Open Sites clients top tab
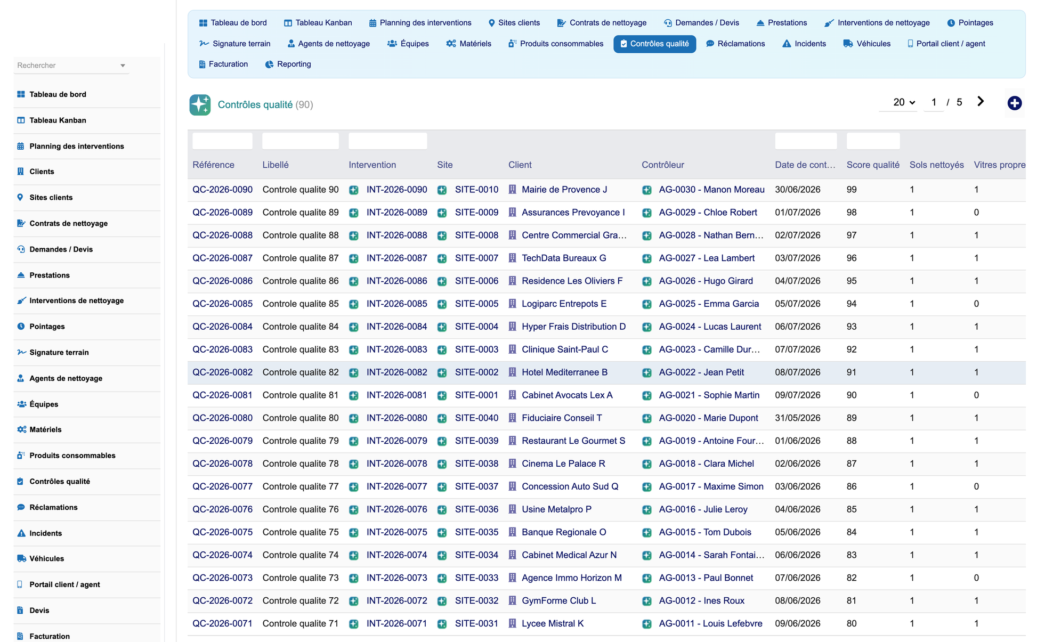This screenshot has width=1037, height=642. (x=514, y=23)
